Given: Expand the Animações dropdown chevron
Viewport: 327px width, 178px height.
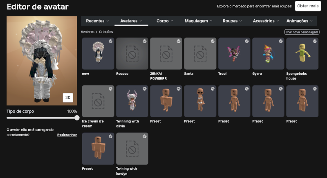Looking at the screenshot, I should click(311, 21).
